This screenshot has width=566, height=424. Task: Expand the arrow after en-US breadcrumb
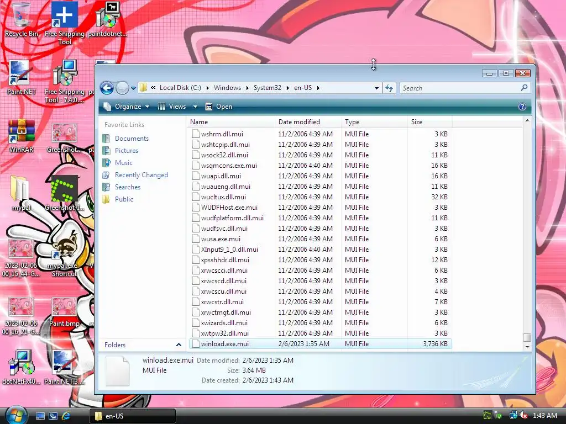(x=318, y=88)
